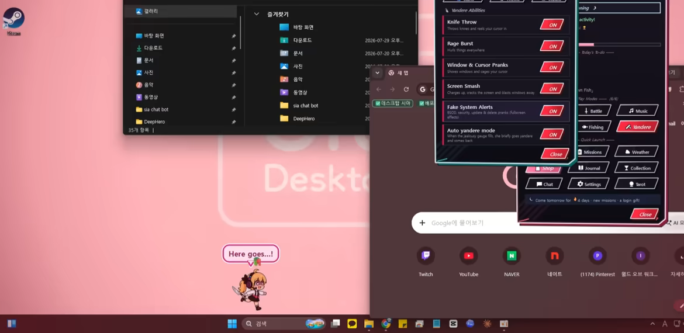
Task: Click the IME language indicator A in tray
Action: point(665,324)
